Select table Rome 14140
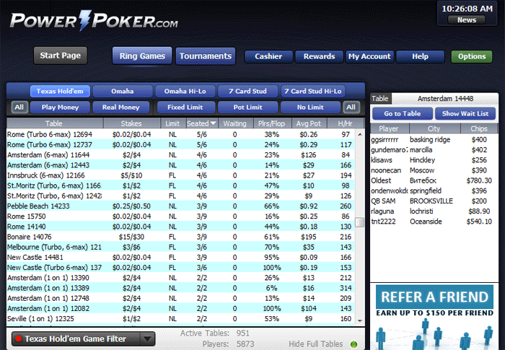Screen dimensions: 505x350 click(x=180, y=227)
